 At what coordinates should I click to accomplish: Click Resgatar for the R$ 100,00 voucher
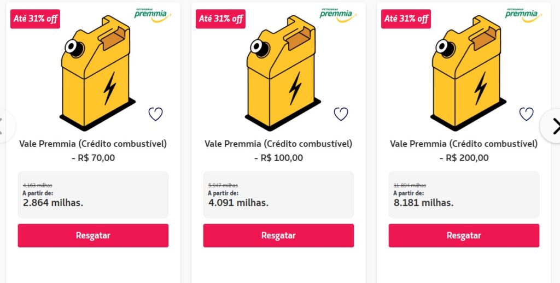coord(278,235)
